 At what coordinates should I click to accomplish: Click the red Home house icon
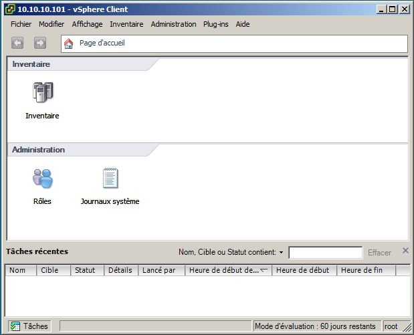(69, 43)
